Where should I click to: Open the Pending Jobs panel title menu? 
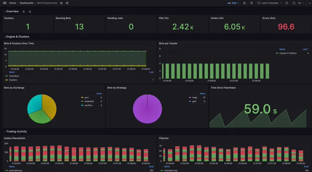click(115, 18)
